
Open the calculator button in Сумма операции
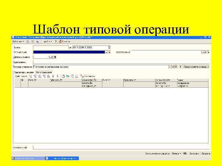(55, 57)
